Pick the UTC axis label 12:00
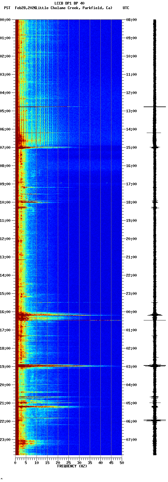The image size is (168, 482). pos(131,93)
